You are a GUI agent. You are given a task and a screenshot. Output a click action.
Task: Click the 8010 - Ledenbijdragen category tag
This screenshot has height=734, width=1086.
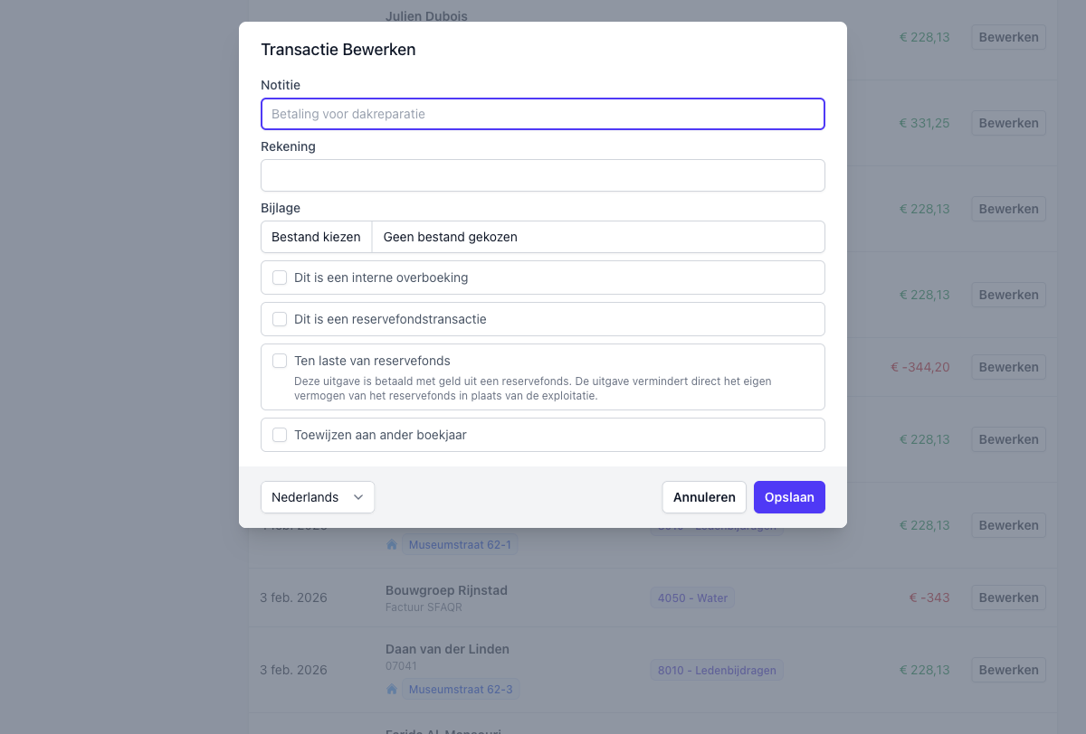717,670
